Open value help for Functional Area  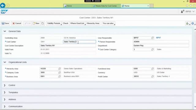coord(153,69)
